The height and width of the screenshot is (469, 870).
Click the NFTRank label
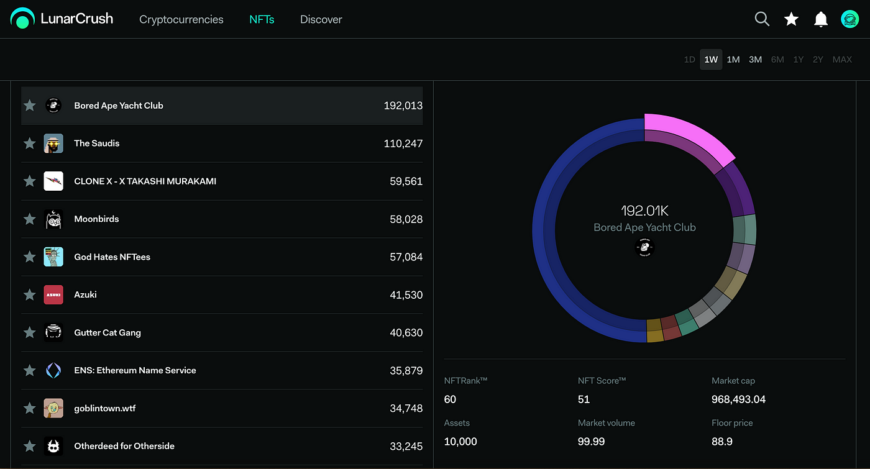click(465, 380)
